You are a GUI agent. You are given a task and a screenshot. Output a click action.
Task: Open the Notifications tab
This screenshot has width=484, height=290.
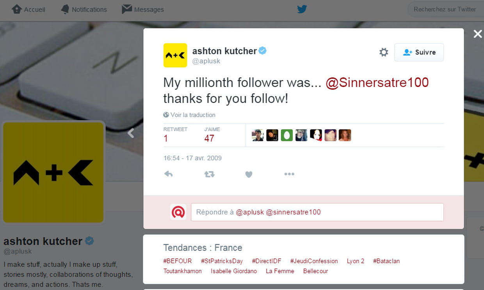click(84, 9)
